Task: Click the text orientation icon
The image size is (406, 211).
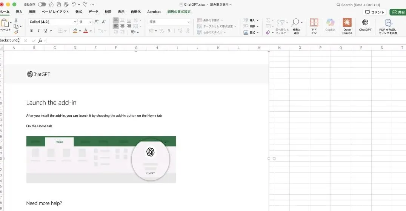Action: [x=133, y=32]
